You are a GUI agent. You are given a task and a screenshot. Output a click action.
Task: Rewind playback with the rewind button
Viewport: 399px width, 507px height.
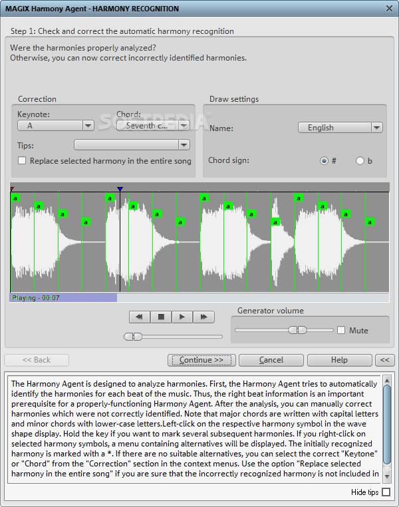pos(140,317)
